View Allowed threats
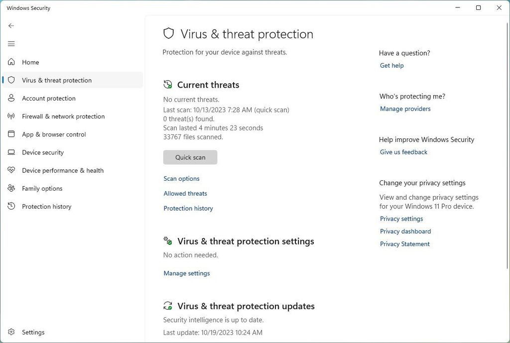510x343 pixels. (185, 193)
